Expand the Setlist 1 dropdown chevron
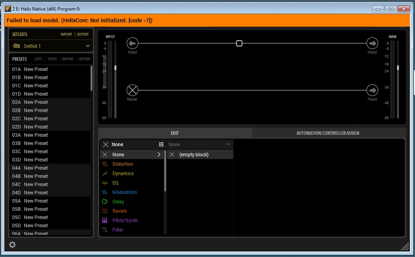The image size is (415, 257). point(88,46)
